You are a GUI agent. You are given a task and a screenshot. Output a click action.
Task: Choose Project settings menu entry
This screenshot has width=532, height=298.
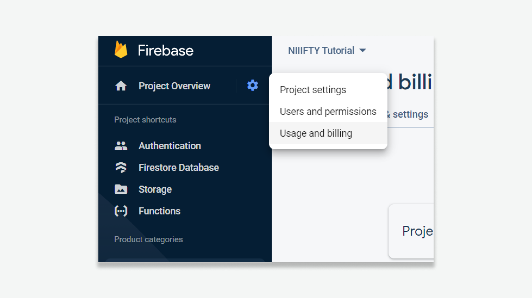pos(328,90)
